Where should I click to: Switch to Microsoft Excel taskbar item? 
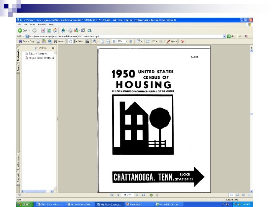coord(168,204)
